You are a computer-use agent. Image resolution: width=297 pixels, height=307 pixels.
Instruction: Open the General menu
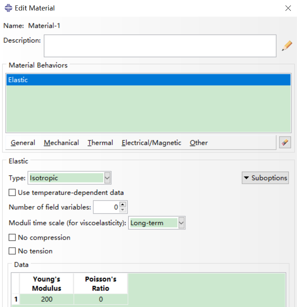(23, 143)
